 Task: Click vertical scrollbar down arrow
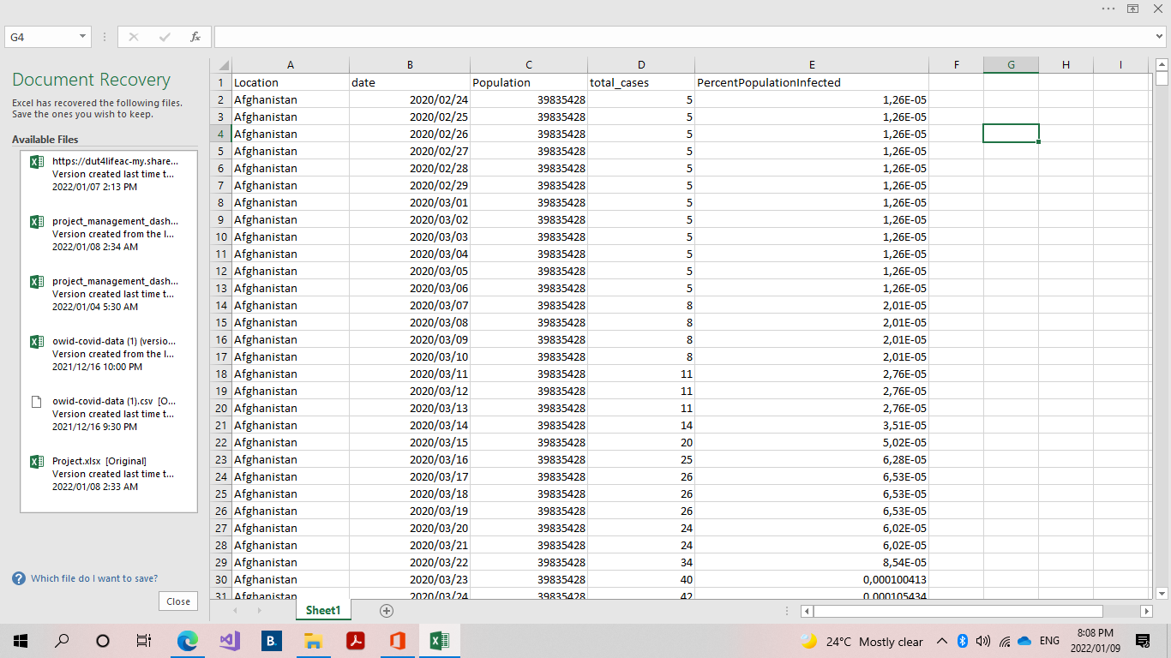pyautogui.click(x=1162, y=593)
